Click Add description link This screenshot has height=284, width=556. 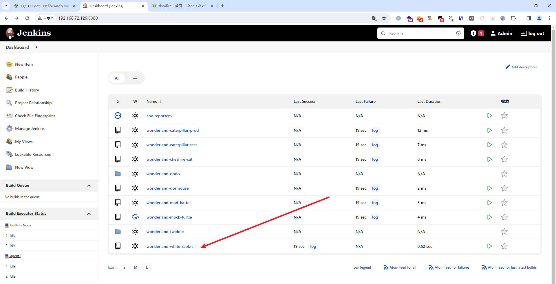[521, 67]
